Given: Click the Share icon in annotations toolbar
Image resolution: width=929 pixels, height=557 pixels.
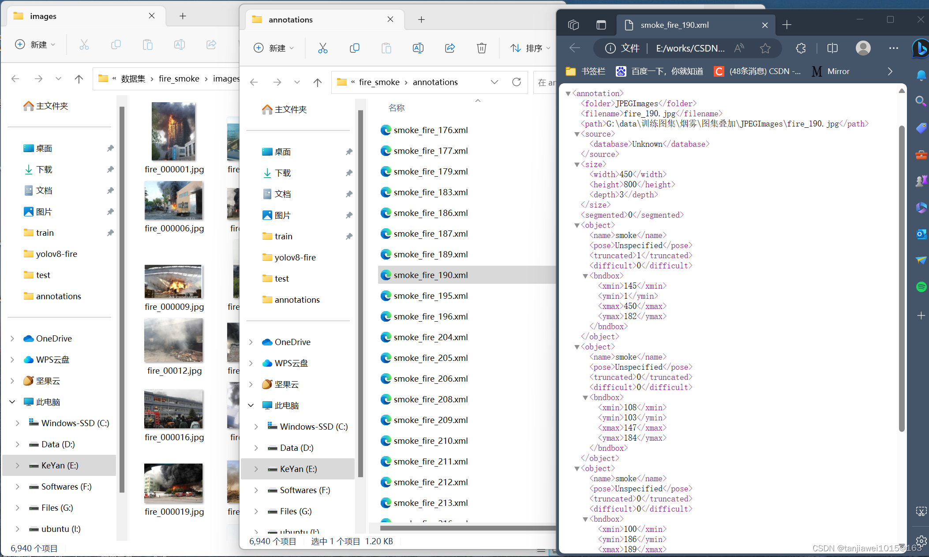Looking at the screenshot, I should (450, 48).
